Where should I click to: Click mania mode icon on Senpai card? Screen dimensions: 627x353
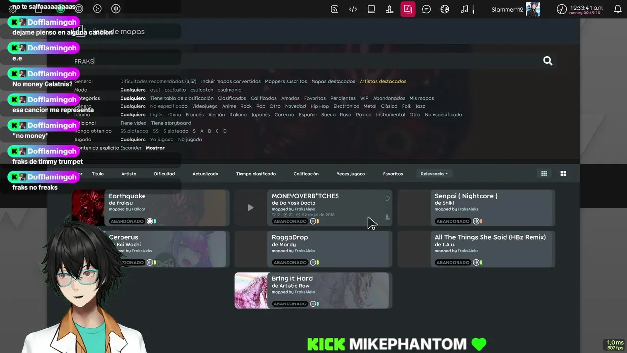click(x=476, y=221)
